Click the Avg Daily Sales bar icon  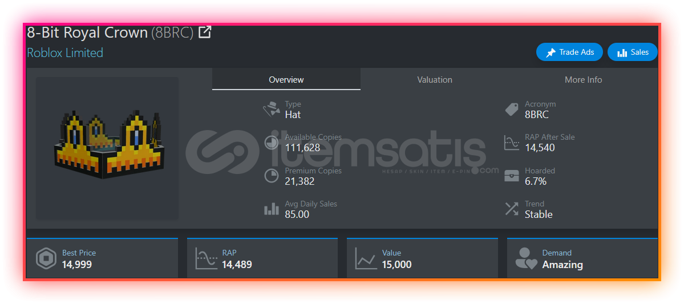pyautogui.click(x=272, y=209)
